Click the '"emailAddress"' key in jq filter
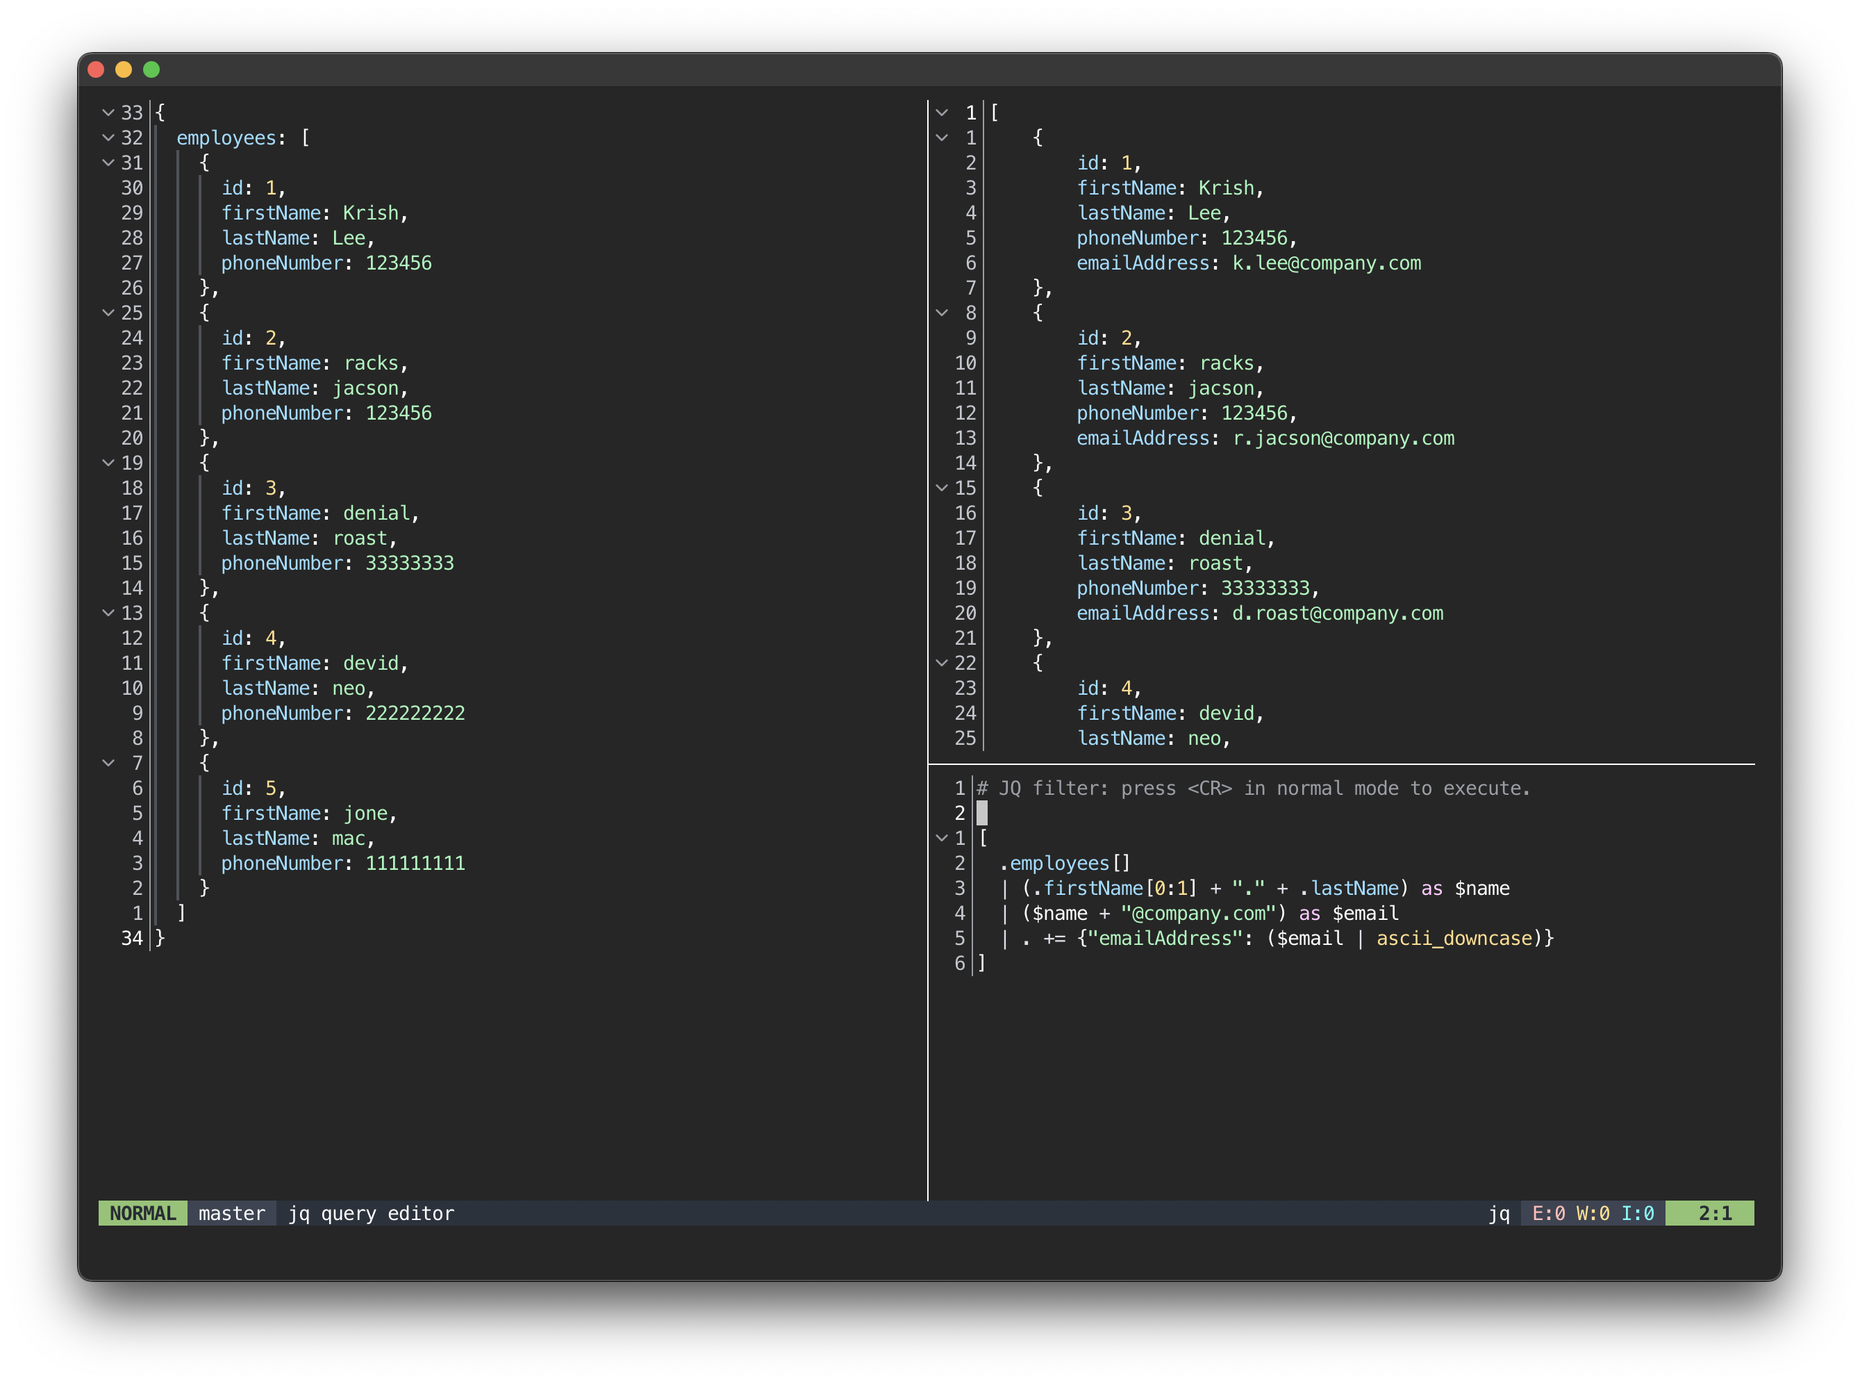 1165,939
